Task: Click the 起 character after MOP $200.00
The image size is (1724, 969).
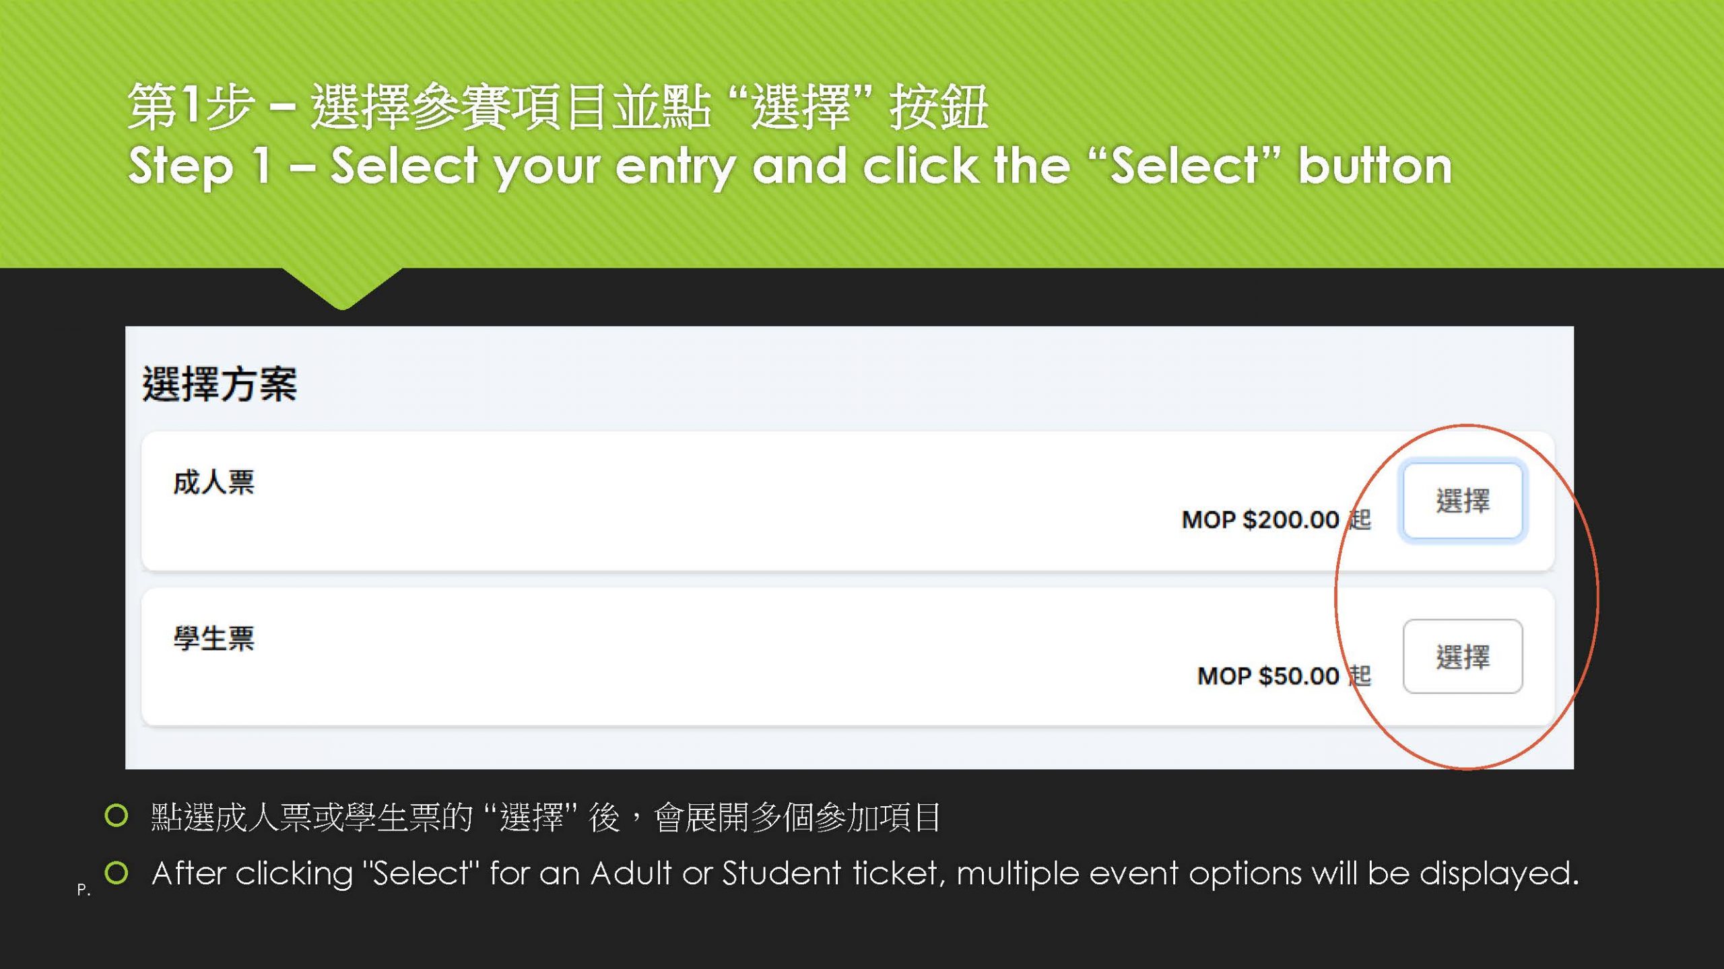Action: pos(1360,519)
